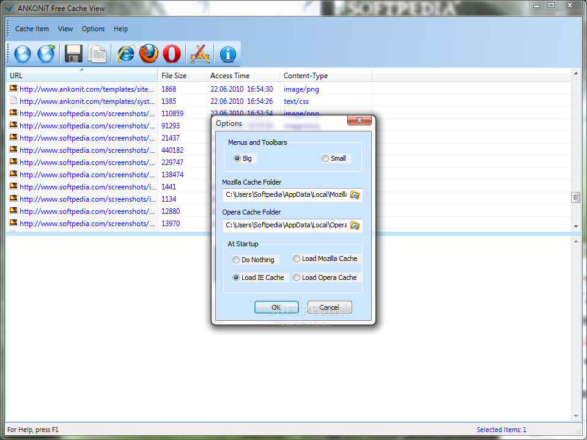Viewport: 587px width, 440px height.
Task: Click lower pane scrollbar down arrow
Action: coord(576,416)
